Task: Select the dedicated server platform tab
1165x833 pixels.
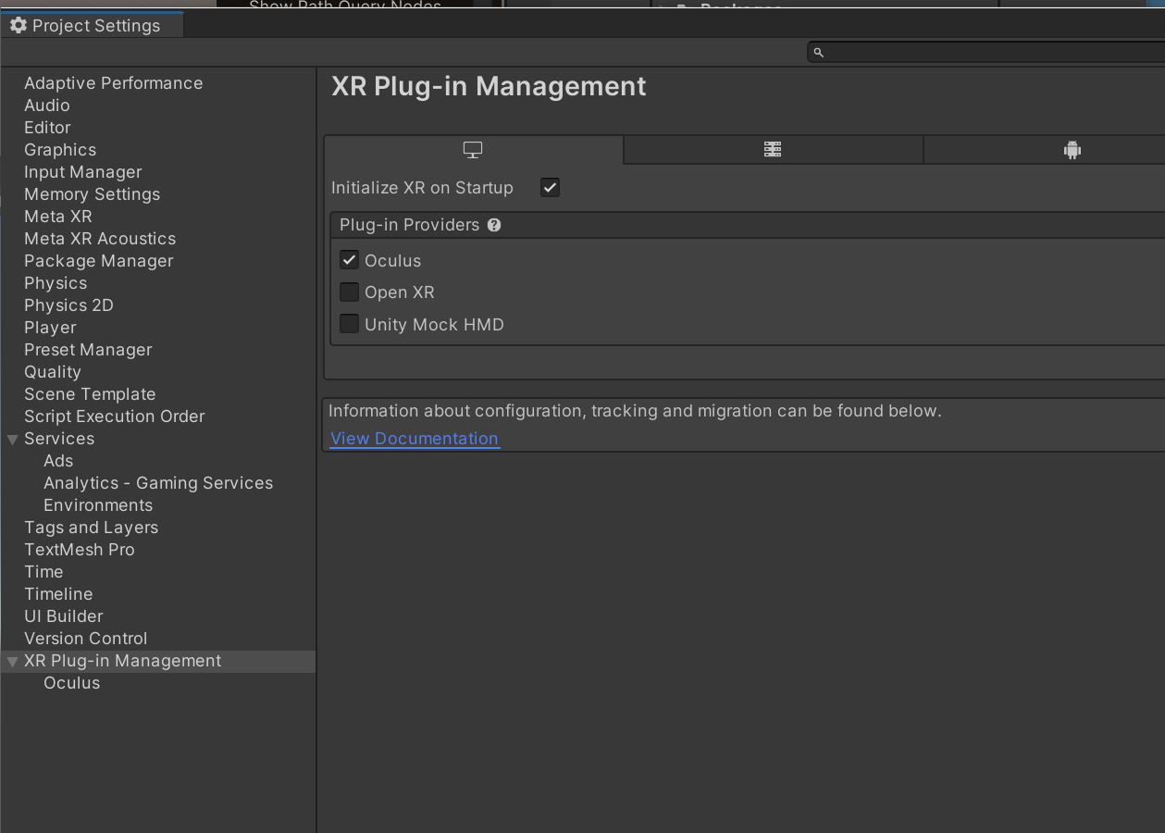Action: point(773,150)
